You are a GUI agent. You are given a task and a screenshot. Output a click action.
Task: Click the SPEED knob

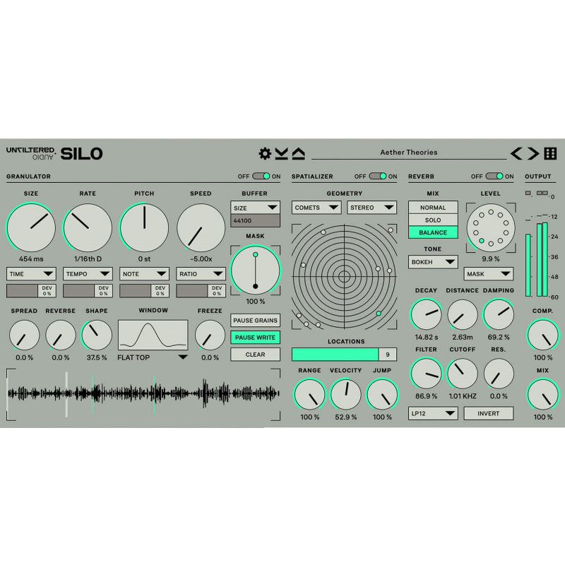(x=201, y=227)
